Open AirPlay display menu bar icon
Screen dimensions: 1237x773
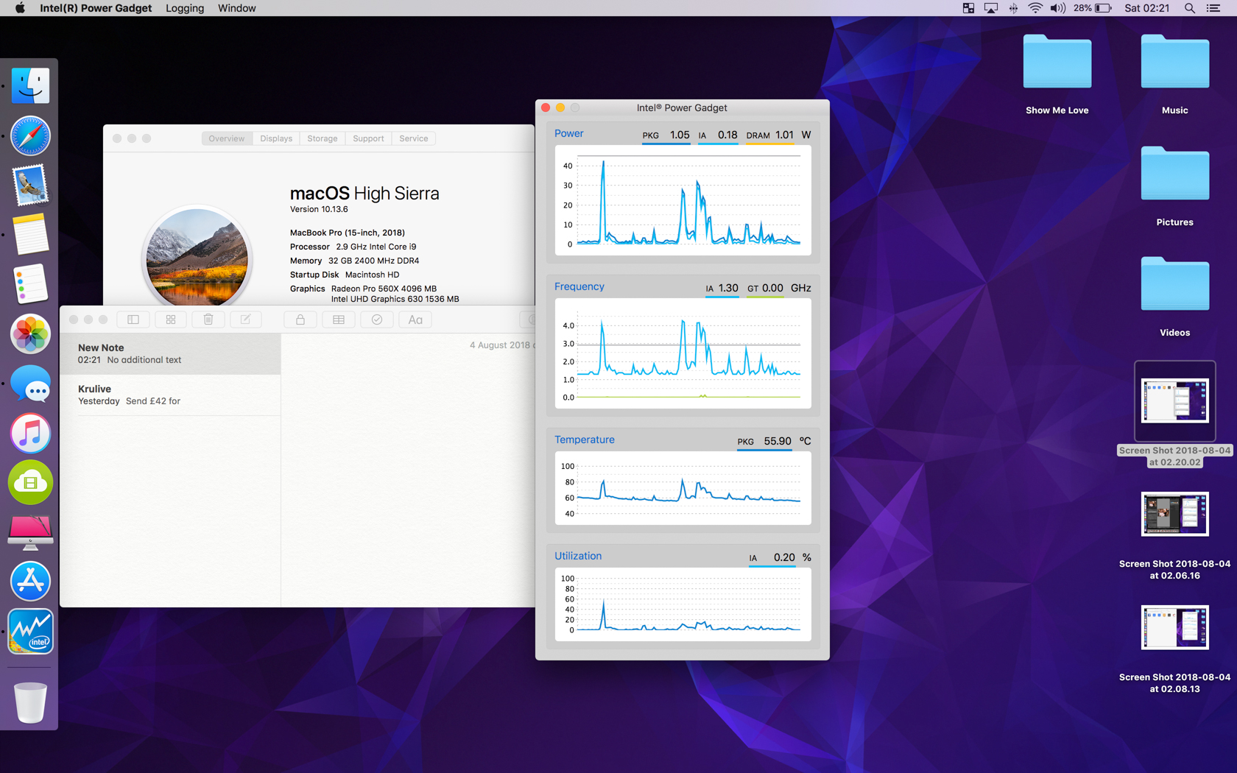991,8
